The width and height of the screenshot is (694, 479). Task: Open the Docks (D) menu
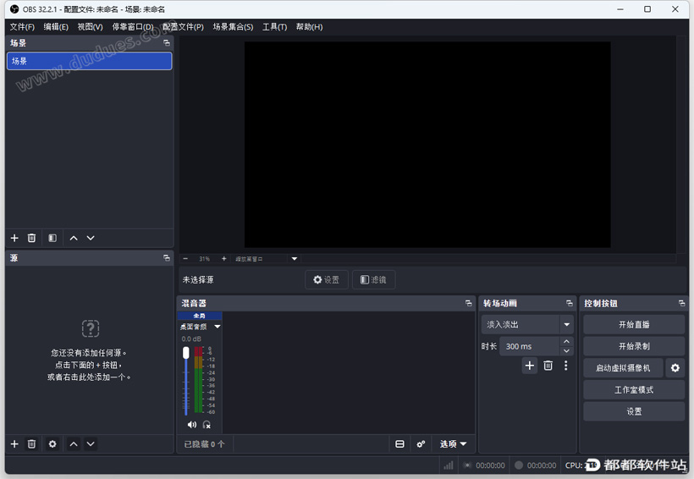[133, 27]
